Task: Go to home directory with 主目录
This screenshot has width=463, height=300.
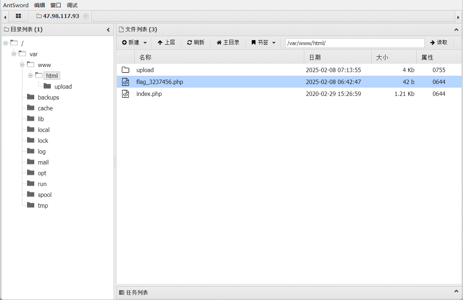Action: click(x=228, y=43)
